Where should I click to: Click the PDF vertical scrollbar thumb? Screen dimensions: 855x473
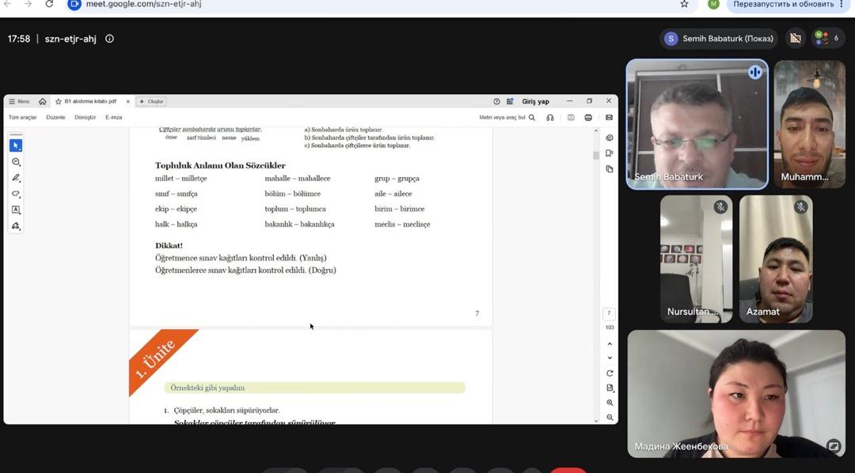coord(596,155)
